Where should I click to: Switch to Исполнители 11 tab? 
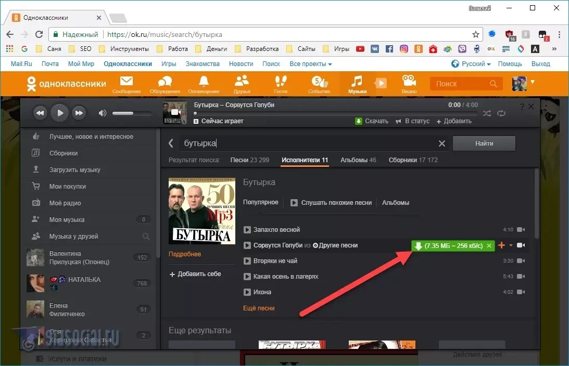point(305,160)
